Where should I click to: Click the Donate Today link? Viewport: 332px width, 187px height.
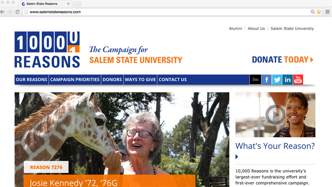coord(283,60)
